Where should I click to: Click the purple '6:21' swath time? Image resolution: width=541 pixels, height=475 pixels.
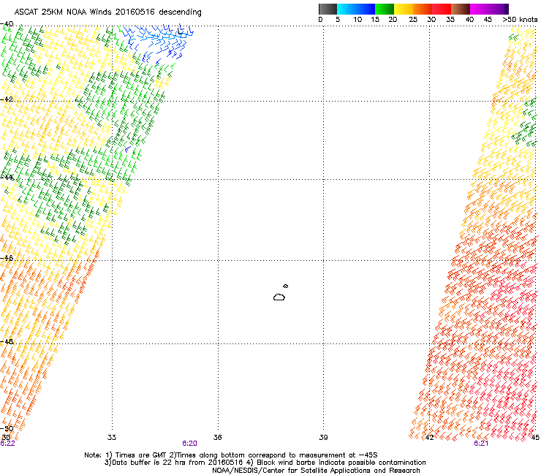481,444
